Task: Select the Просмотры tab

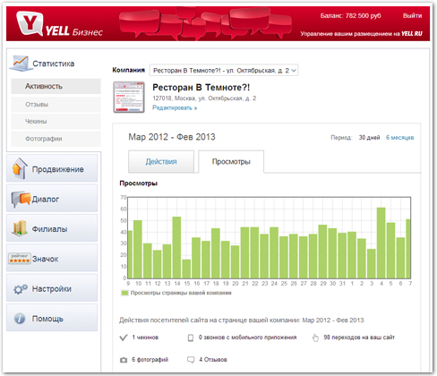Action: pyautogui.click(x=231, y=161)
